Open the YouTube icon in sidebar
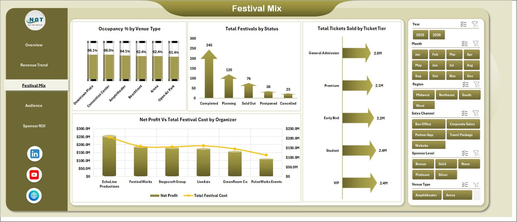517x222 pixels. pos(34,175)
